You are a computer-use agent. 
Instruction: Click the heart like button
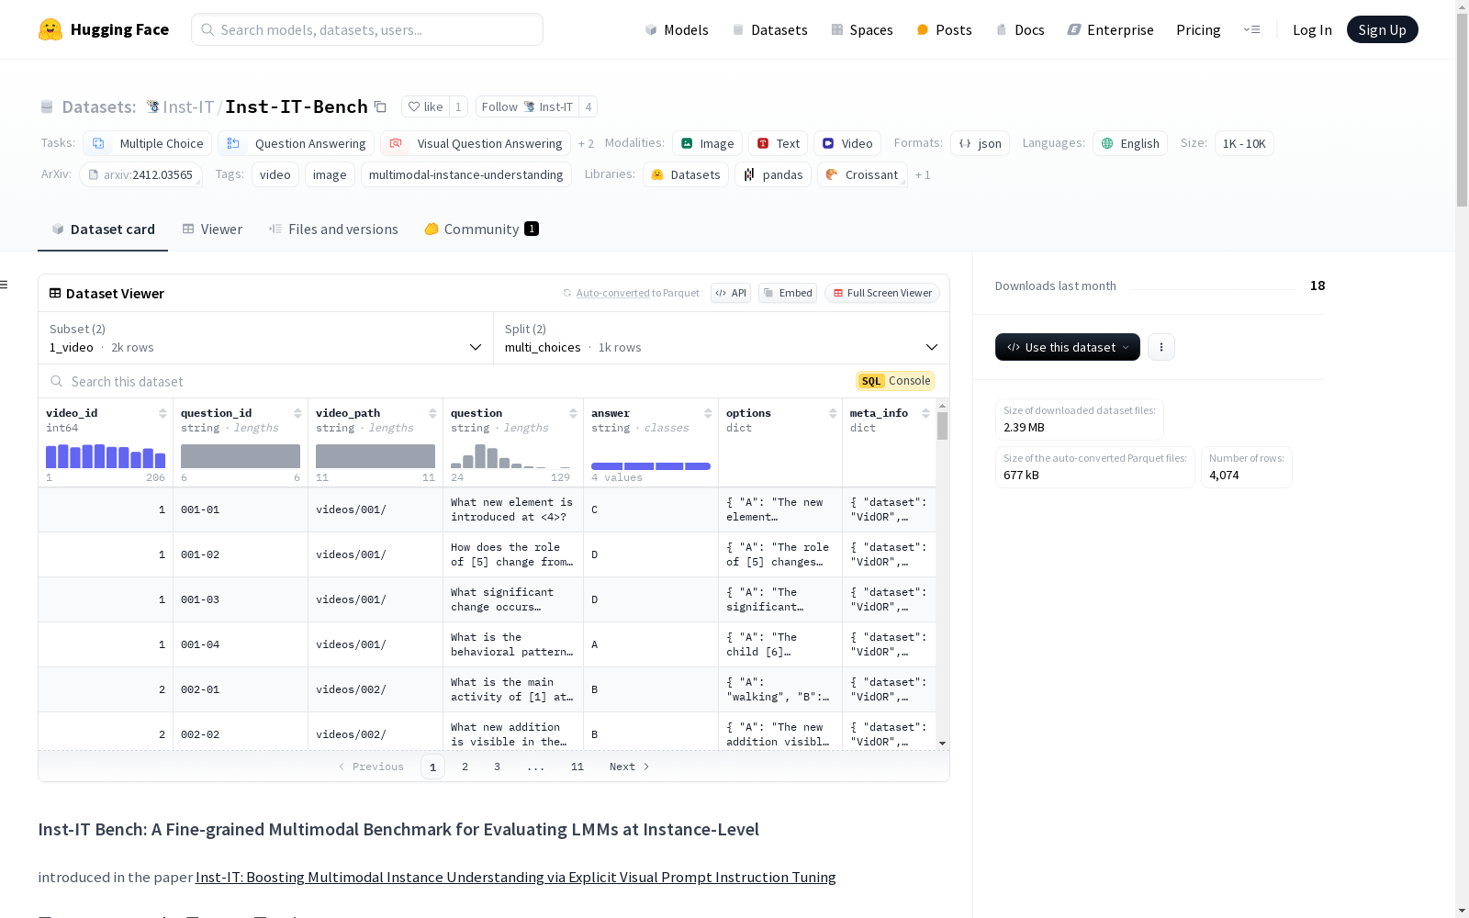pos(425,106)
